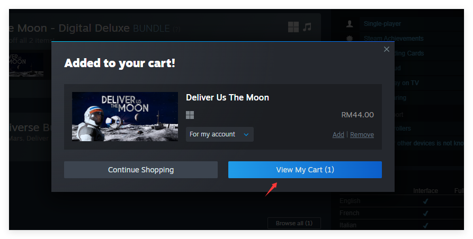473x239 pixels.
Task: Click the Italian interface checkmark
Action: (x=425, y=225)
